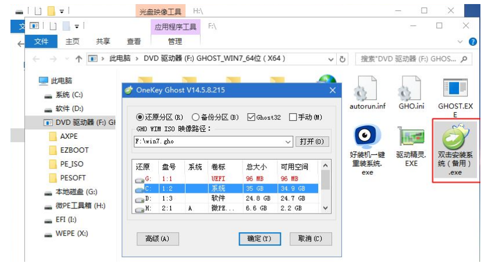Expand the image path dropdown F:\win7.gho
The image size is (488, 274).
tap(288, 142)
